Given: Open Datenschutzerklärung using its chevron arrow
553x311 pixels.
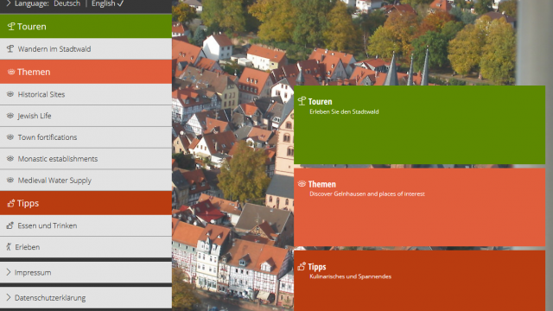Looking at the screenshot, I should (x=9, y=297).
